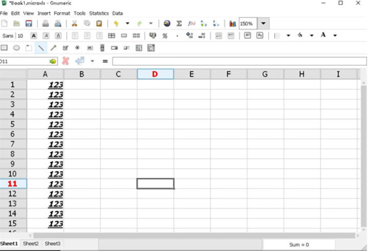This screenshot has height=251, width=368.
Task: Select the ellipse drawing tool
Action: pos(16,48)
